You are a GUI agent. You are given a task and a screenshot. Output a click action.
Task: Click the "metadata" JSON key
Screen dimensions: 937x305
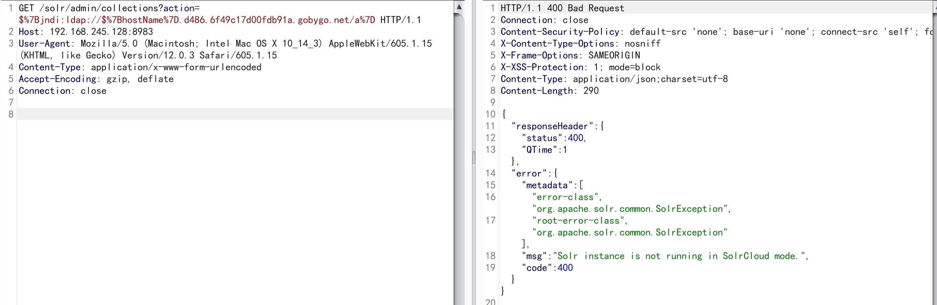547,185
